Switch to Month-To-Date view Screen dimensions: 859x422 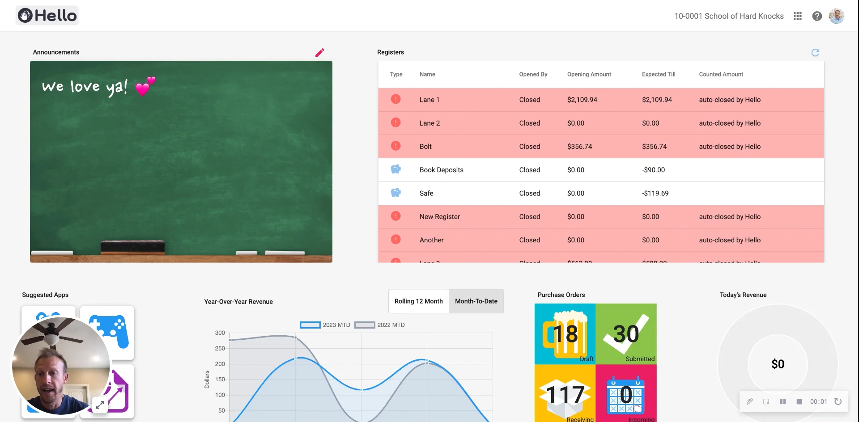coord(476,301)
